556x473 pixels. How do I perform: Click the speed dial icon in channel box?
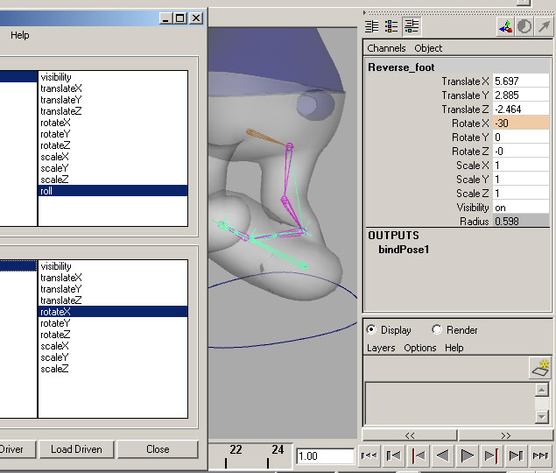tap(524, 26)
